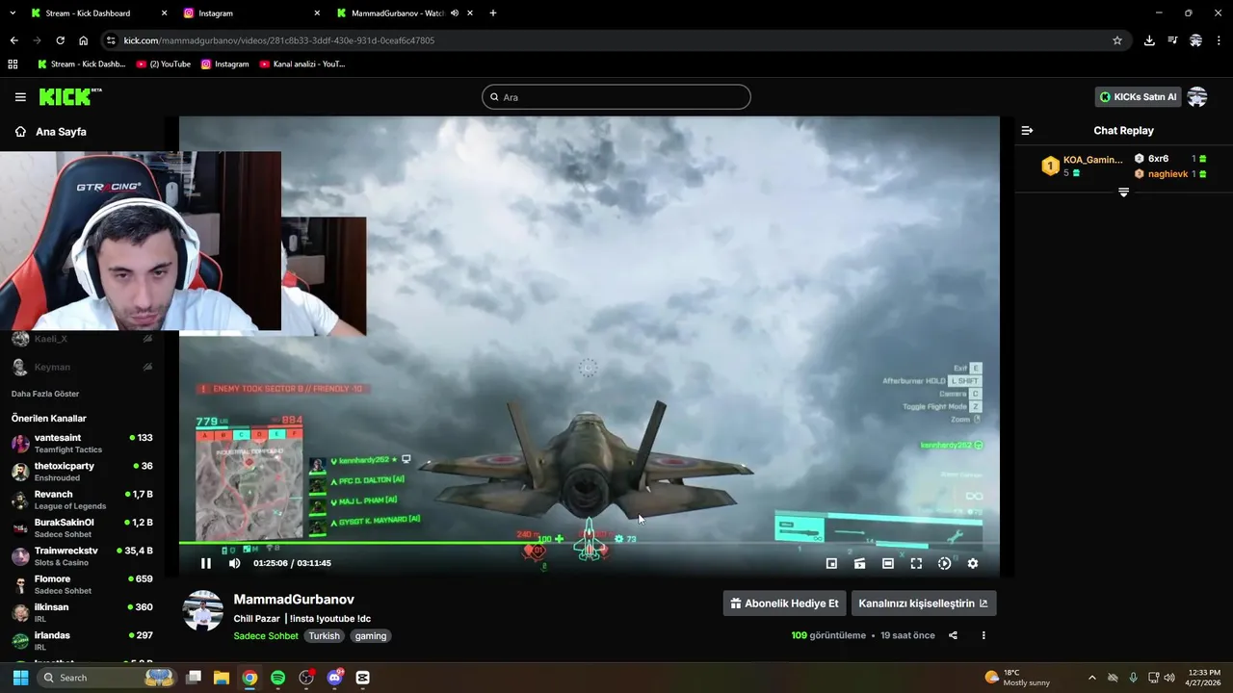This screenshot has height=693, width=1233.
Task: Open Instagram bookmark in bookmarks bar
Action: coord(225,64)
